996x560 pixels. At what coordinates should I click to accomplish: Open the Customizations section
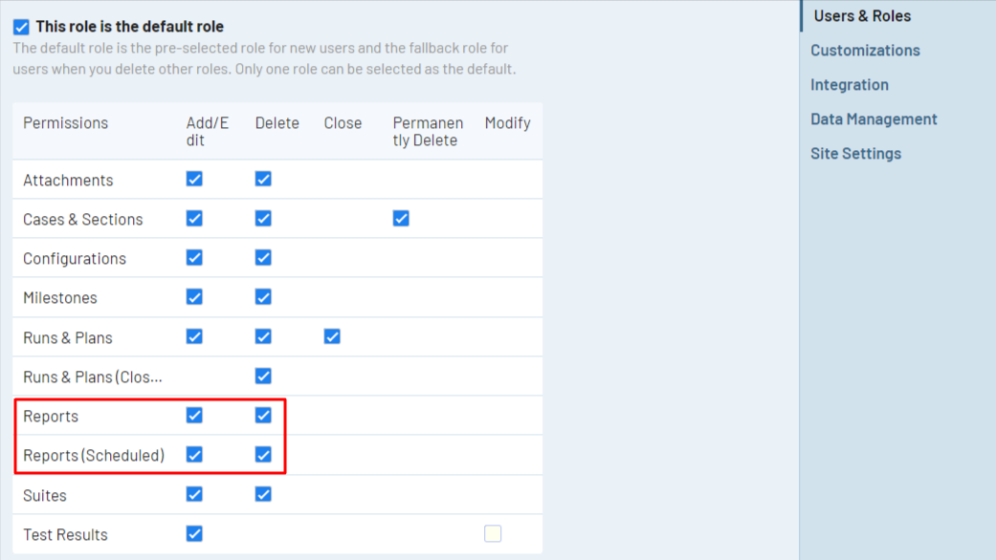click(865, 50)
